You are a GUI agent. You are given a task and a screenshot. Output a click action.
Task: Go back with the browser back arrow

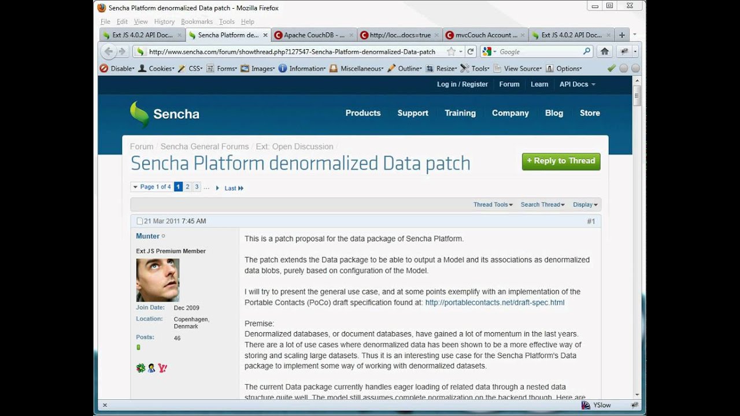108,51
